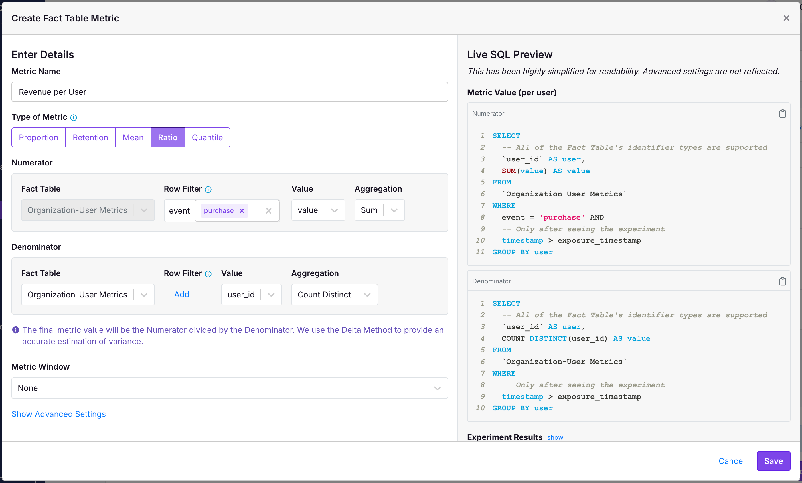The image size is (802, 483).
Task: Save the new metric
Action: (x=773, y=461)
